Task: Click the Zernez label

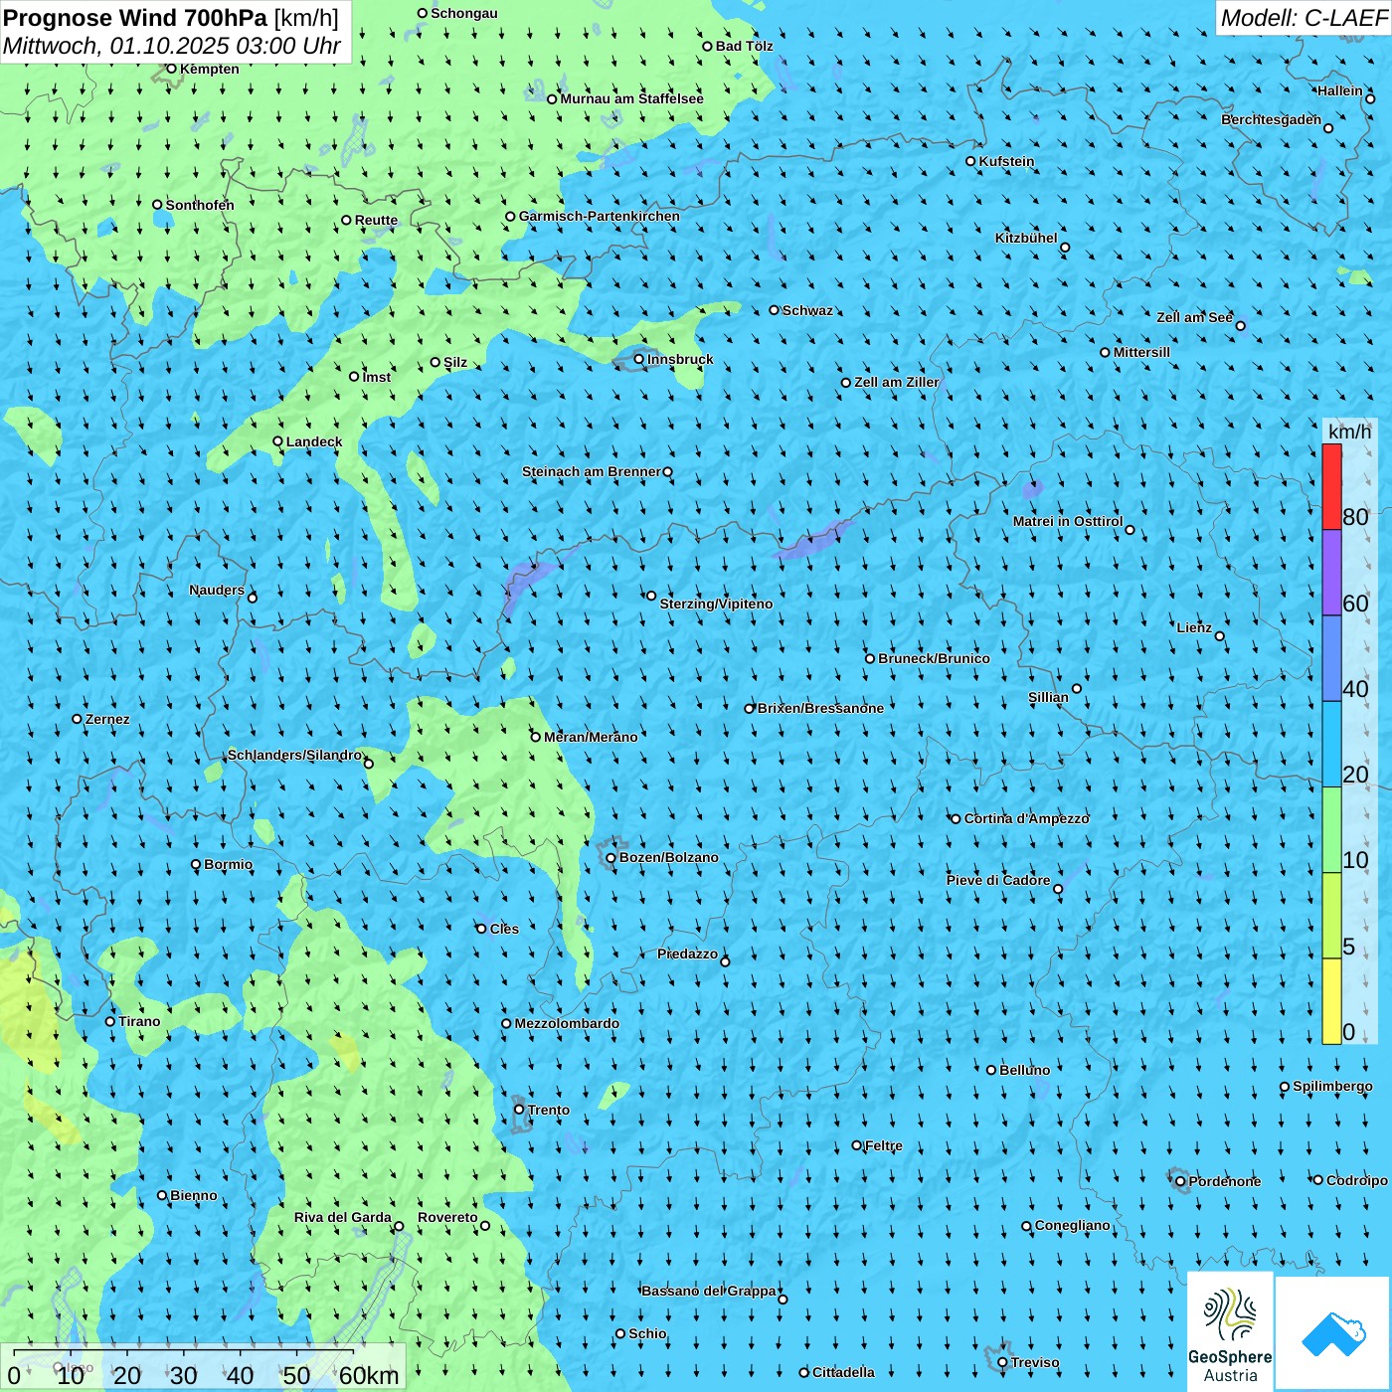Action: [x=107, y=719]
